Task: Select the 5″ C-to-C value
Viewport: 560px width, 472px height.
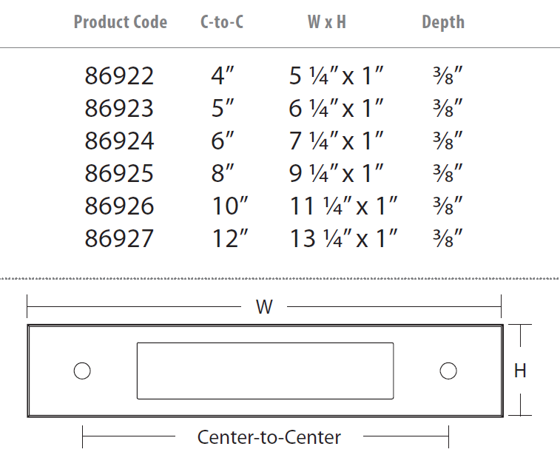Action: click(223, 108)
